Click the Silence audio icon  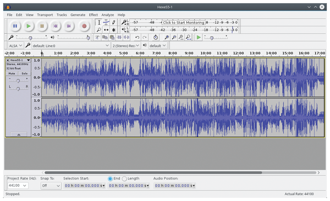pos(127,37)
